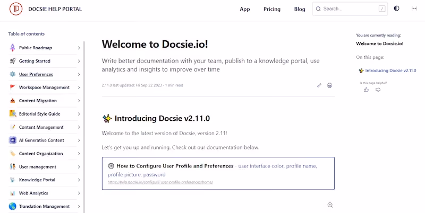
Task: Expand the Public Roadmap chevron
Action: pos(79,48)
